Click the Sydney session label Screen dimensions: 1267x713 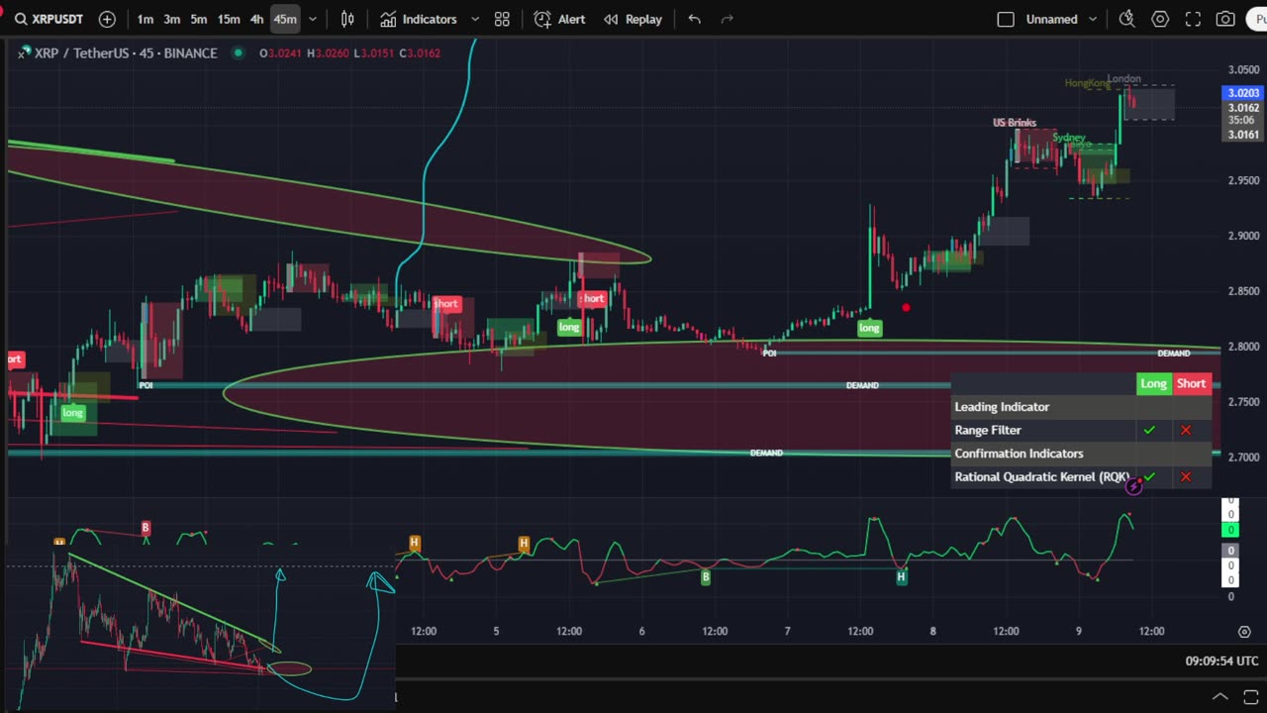[x=1069, y=138]
